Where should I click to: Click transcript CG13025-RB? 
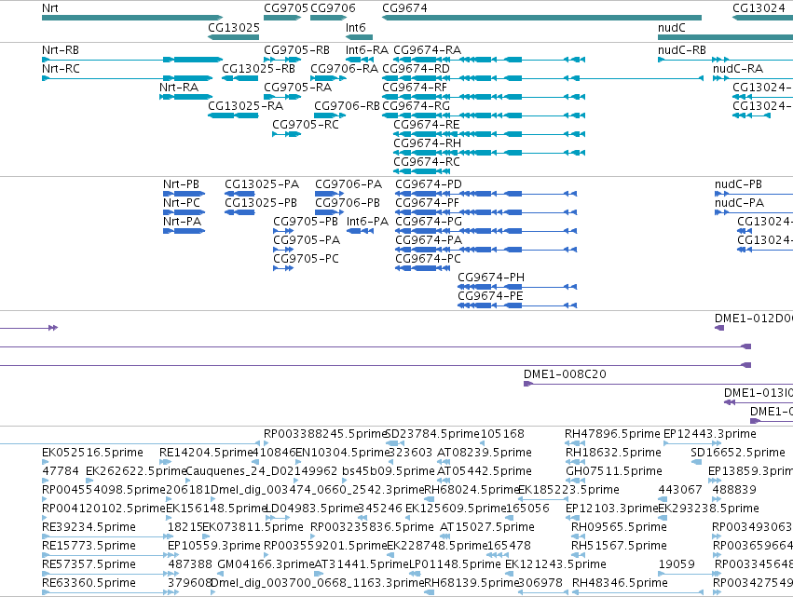click(258, 69)
